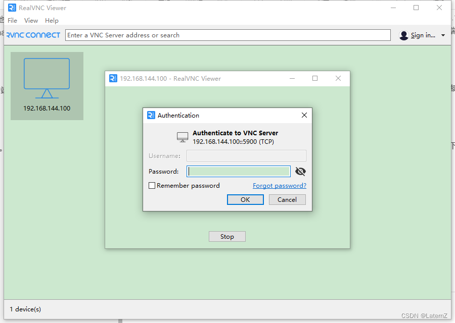
Task: Close the 192.168.144.100 viewer window
Action: click(338, 79)
